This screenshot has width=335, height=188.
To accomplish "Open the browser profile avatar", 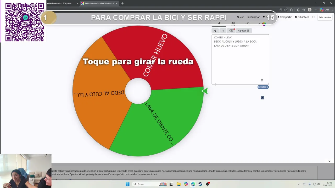I will point(310,10).
